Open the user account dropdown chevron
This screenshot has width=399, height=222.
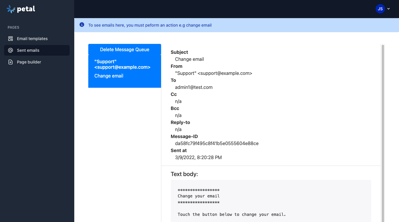[x=388, y=9]
